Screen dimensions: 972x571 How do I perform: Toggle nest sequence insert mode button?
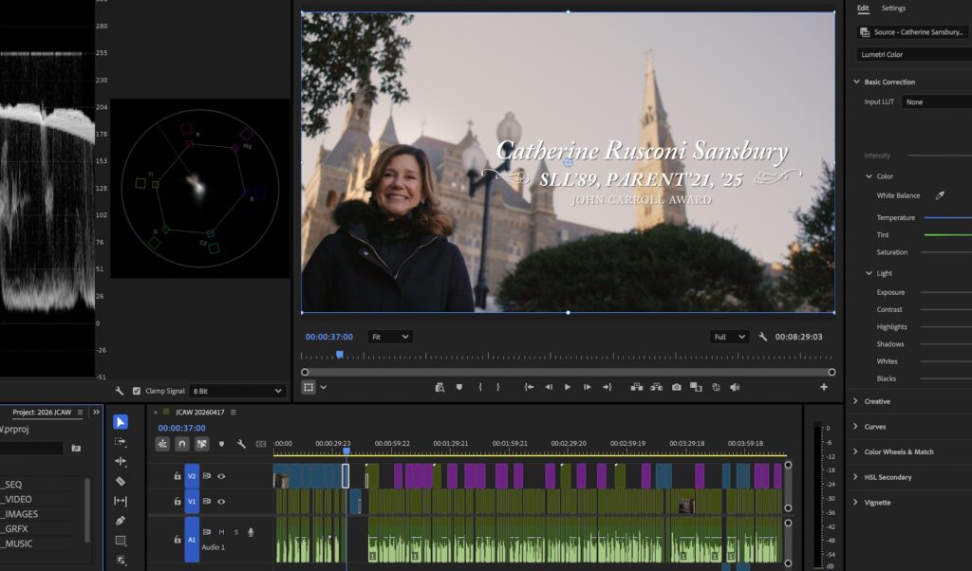click(x=162, y=444)
